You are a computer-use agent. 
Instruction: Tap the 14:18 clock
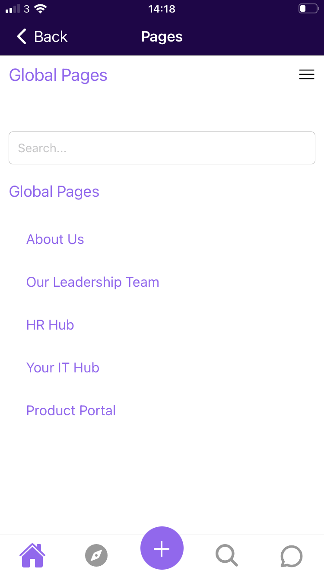click(x=162, y=9)
